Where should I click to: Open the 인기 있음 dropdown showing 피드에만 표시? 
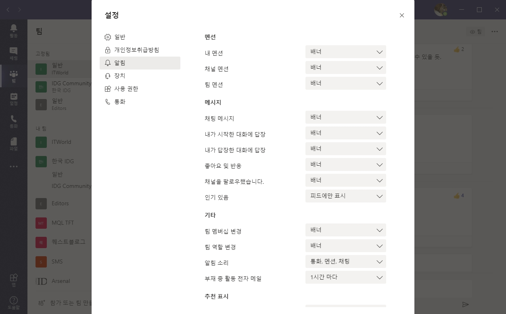pos(345,196)
